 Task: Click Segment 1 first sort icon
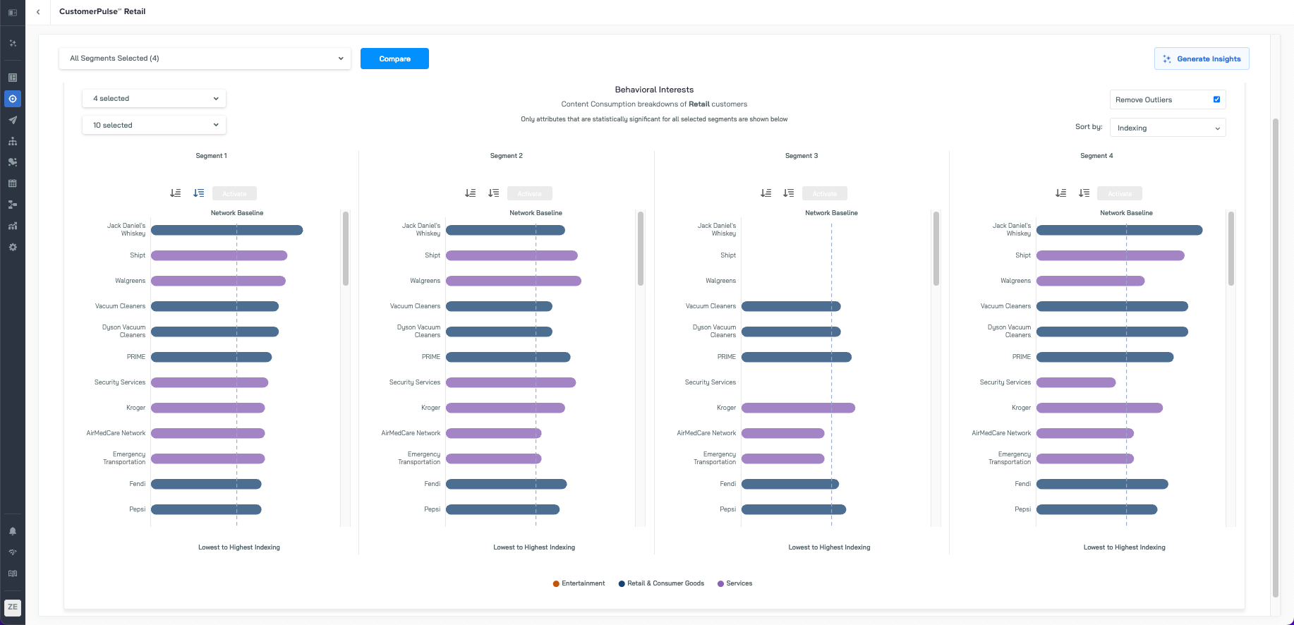(x=176, y=193)
